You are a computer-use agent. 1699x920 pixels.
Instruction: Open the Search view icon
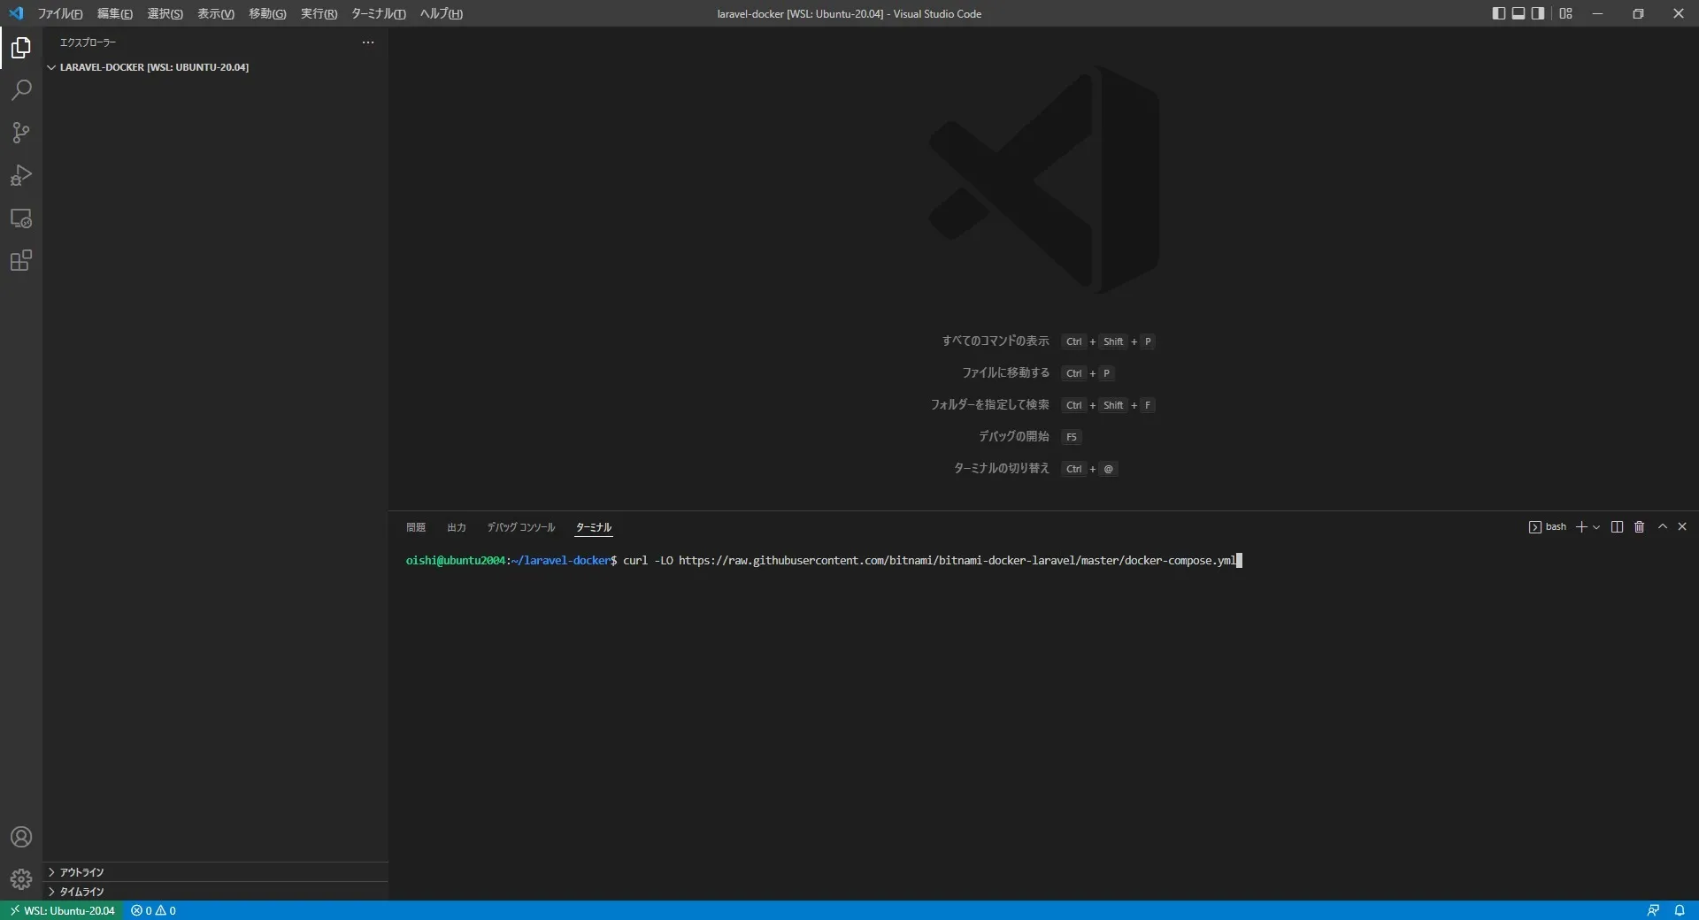point(21,90)
